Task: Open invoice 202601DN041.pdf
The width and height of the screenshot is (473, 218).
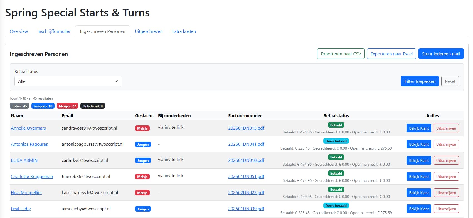Action: pos(246,144)
